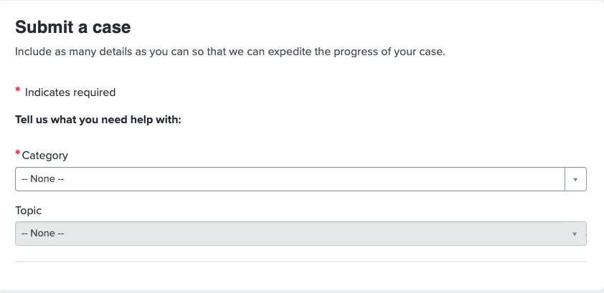Click the horizontal divider below Topic
The image size is (604, 293).
click(x=301, y=261)
